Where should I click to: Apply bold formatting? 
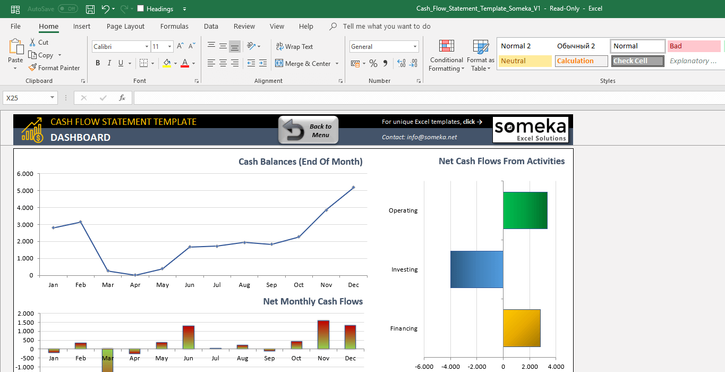[98, 63]
